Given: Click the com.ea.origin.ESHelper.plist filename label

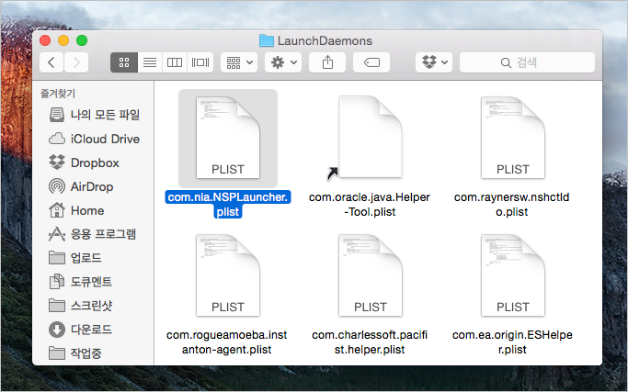Looking at the screenshot, I should pos(512,342).
